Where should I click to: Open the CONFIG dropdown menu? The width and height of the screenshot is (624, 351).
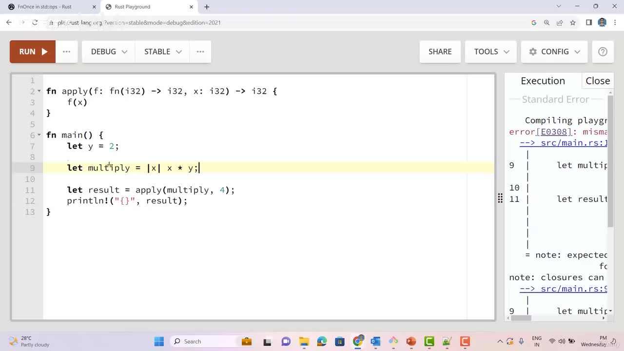point(554,52)
